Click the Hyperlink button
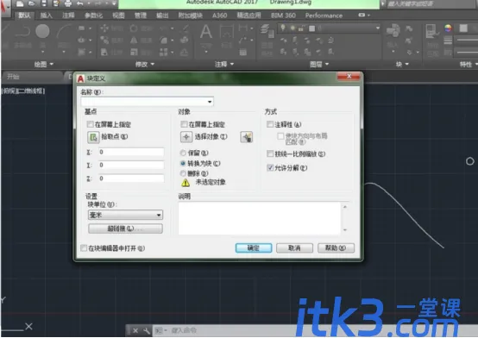This screenshot has height=338, width=478. (125, 228)
